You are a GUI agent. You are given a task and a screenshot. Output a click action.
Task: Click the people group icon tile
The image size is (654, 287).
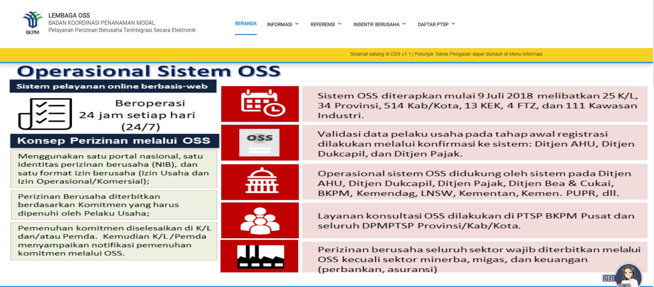click(x=260, y=220)
